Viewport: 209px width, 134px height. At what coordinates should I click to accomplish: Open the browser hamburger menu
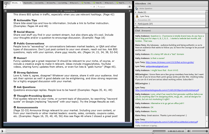[x=130, y=7]
